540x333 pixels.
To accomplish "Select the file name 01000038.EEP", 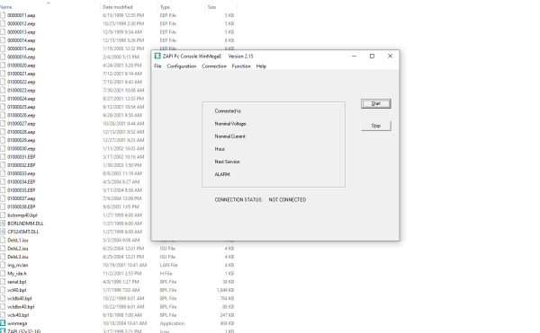I will pos(22,207).
